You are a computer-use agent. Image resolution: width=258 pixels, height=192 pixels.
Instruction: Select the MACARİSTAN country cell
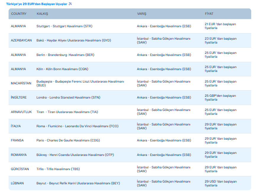(21, 83)
